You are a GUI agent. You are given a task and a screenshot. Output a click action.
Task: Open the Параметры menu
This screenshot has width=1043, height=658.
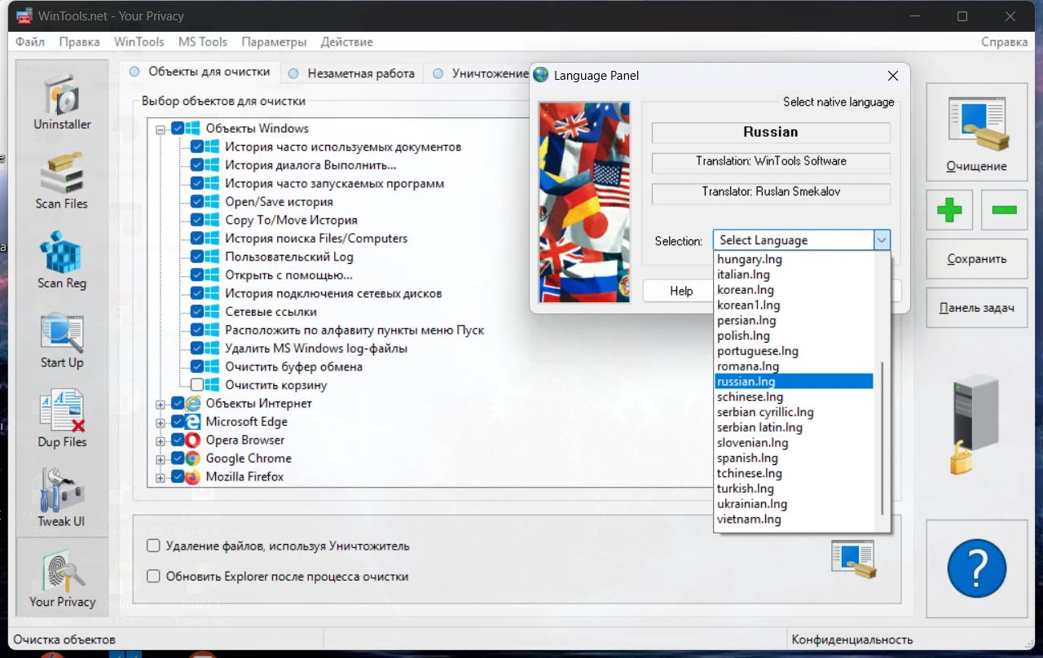pyautogui.click(x=274, y=42)
